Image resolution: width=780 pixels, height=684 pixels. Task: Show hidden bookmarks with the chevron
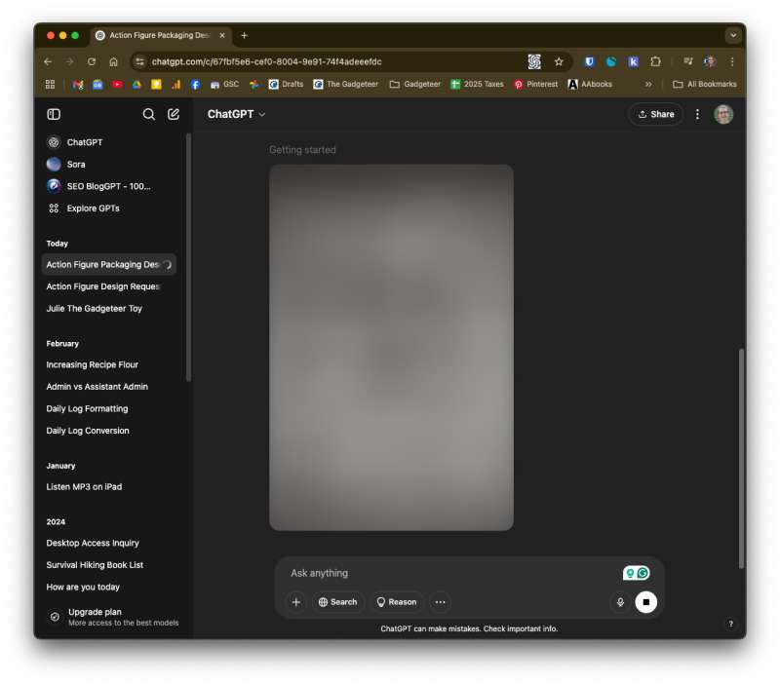pos(648,84)
